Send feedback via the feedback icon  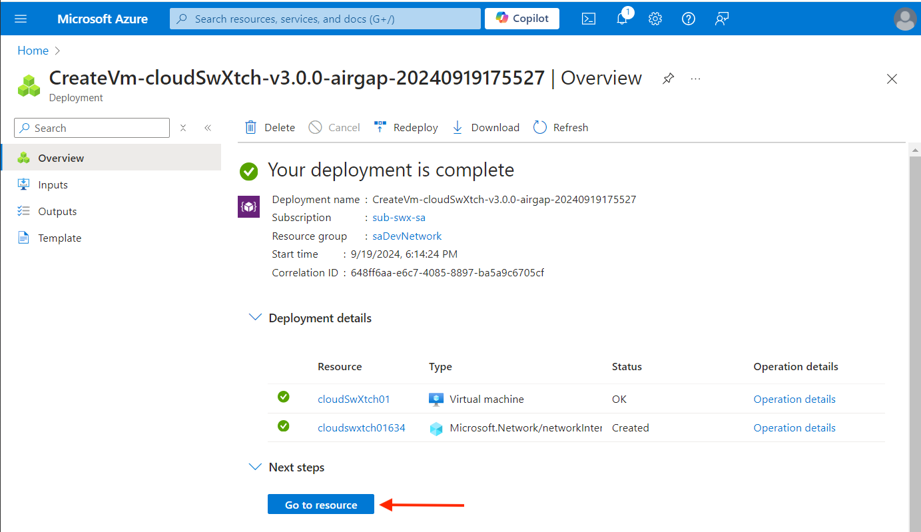click(x=721, y=18)
